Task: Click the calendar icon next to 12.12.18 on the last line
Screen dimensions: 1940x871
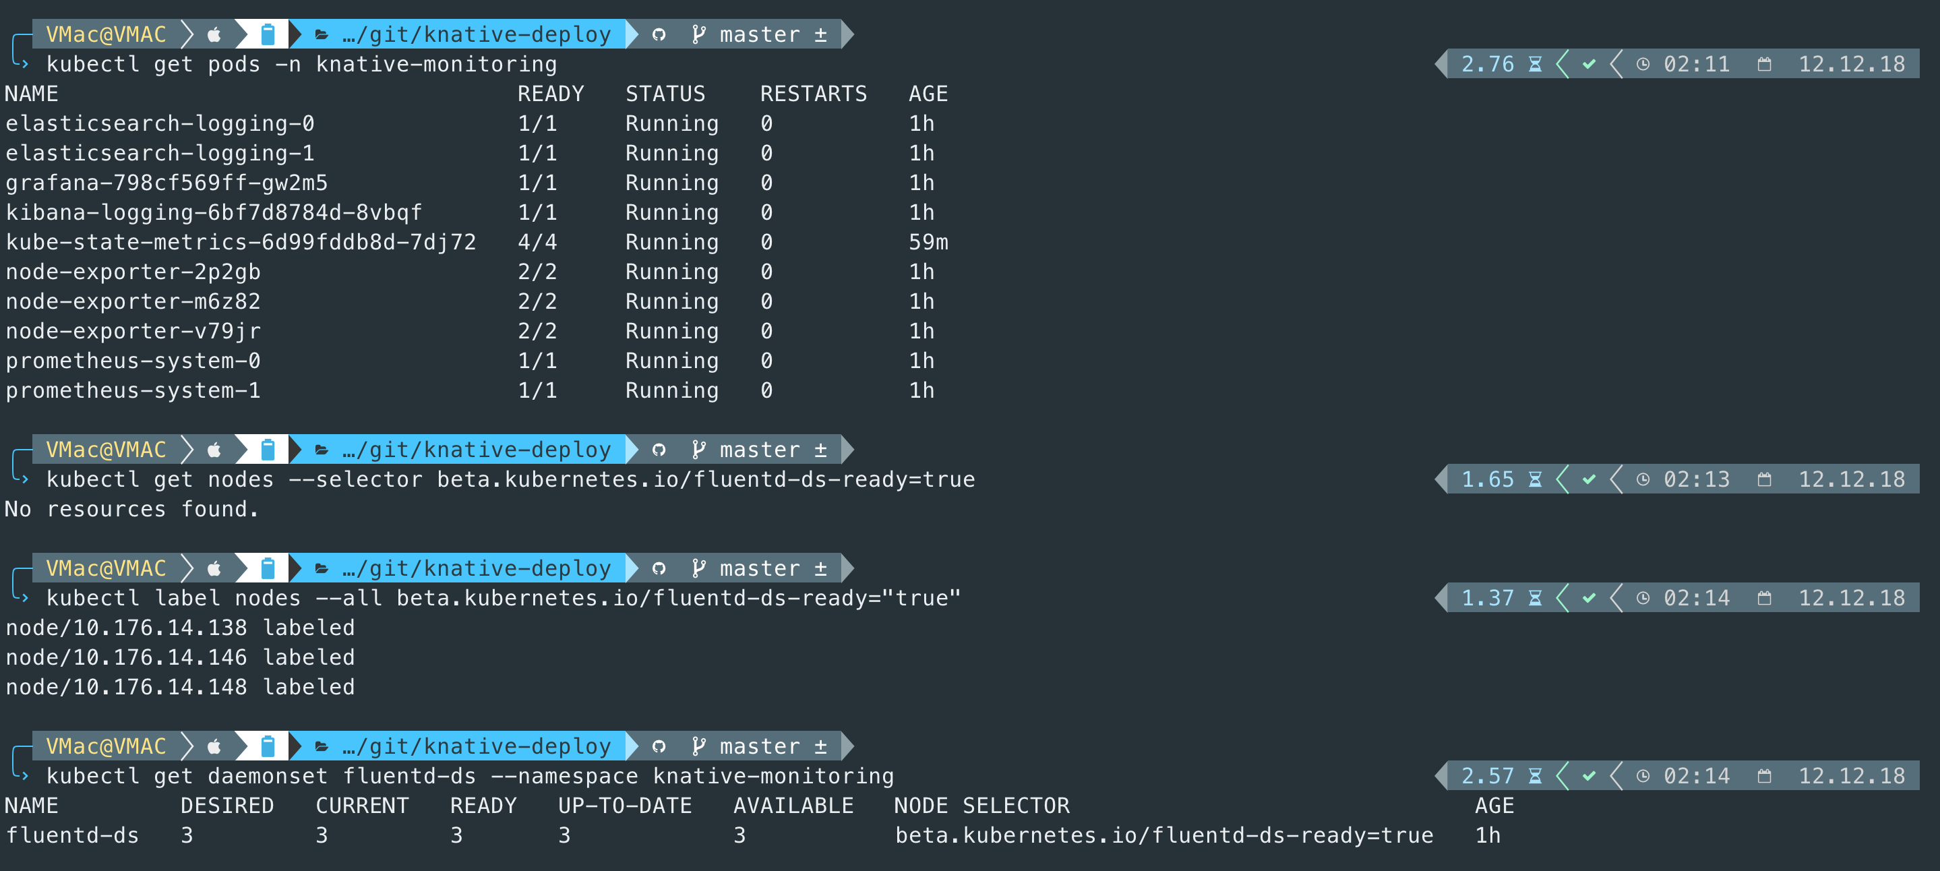Action: pyautogui.click(x=1765, y=775)
